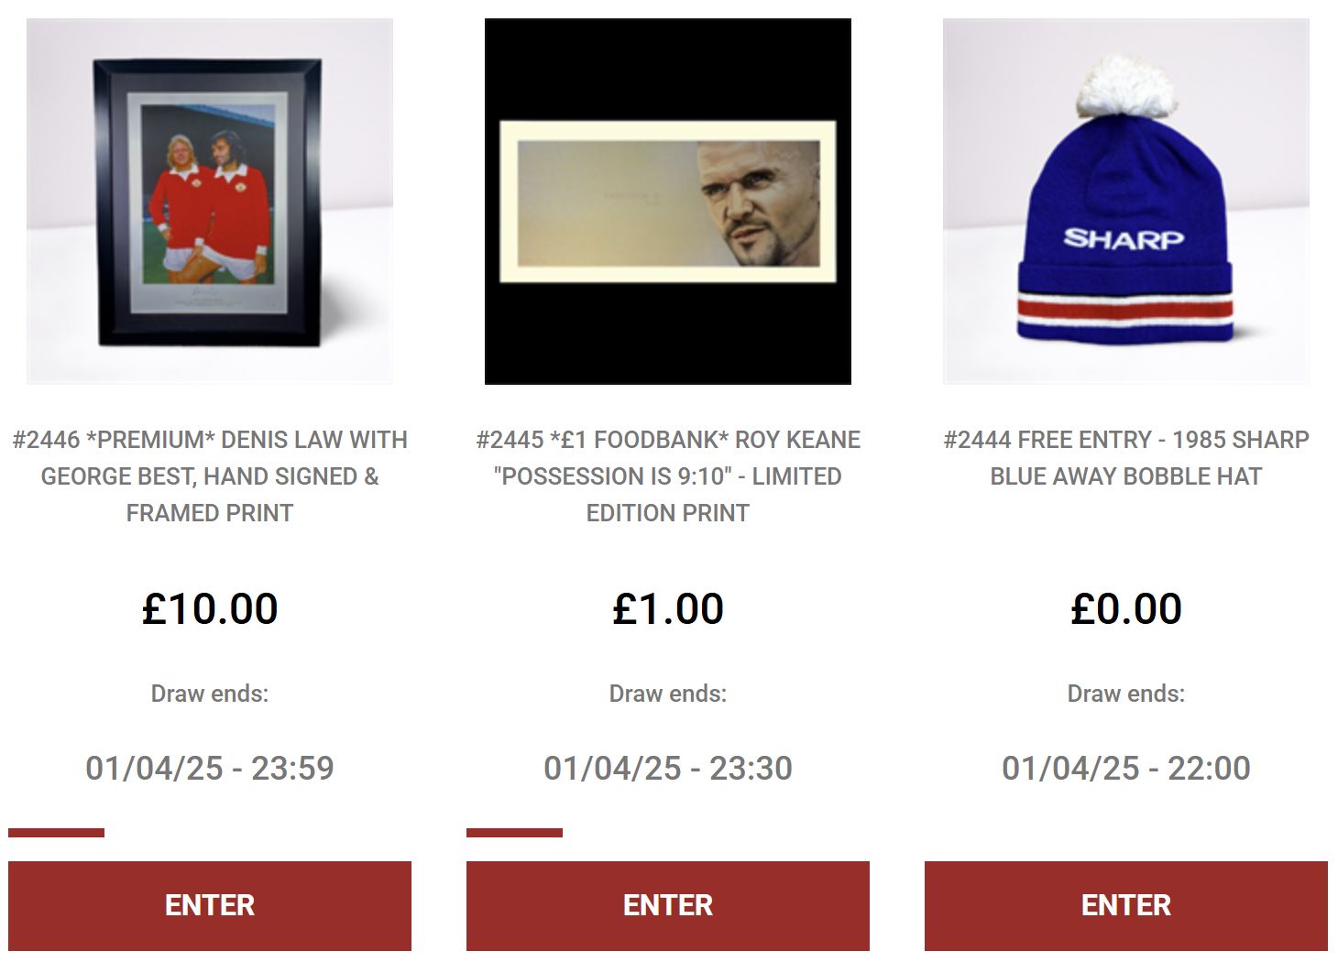Open the Denis Law framed print image

point(210,201)
